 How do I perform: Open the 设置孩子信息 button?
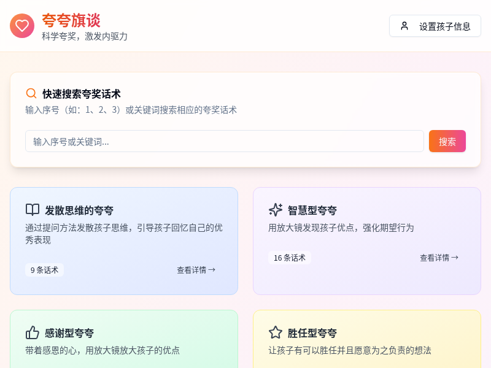[x=435, y=26]
